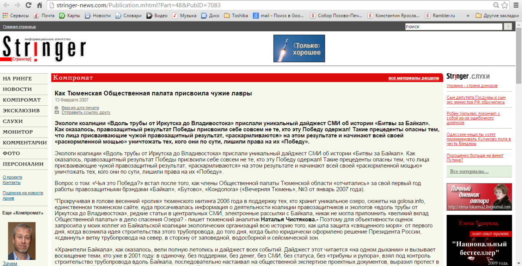Open the Toshiba bookmarks folder
Image resolution: width=522 pixels, height=266 pixels.
[236, 15]
